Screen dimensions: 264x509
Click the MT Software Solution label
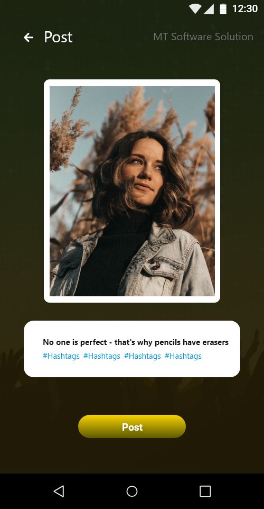[x=203, y=37]
